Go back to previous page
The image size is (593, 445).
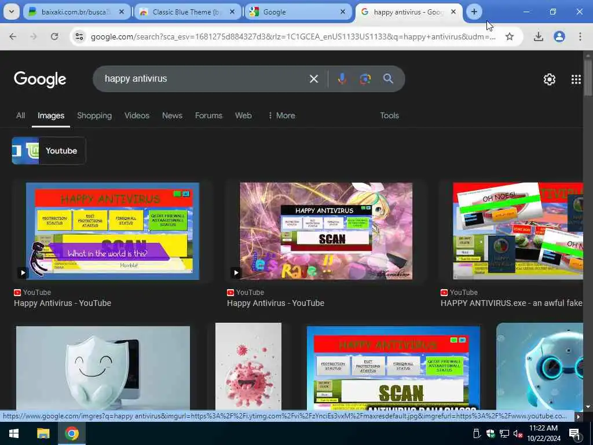[x=13, y=37]
